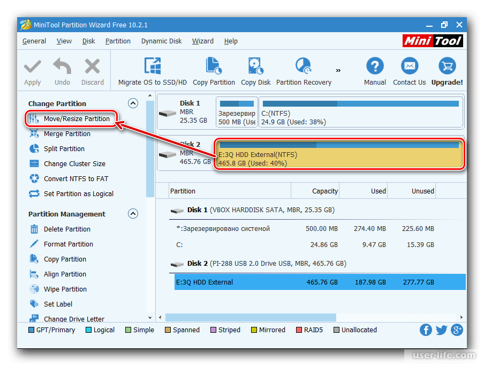Select the reserved 500 MB partition block
Viewport: 484px width, 366px height.
(237, 112)
